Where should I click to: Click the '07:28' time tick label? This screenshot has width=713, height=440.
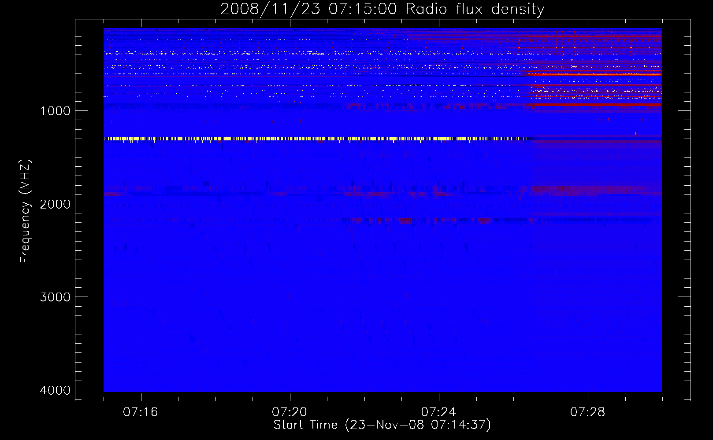pyautogui.click(x=588, y=412)
